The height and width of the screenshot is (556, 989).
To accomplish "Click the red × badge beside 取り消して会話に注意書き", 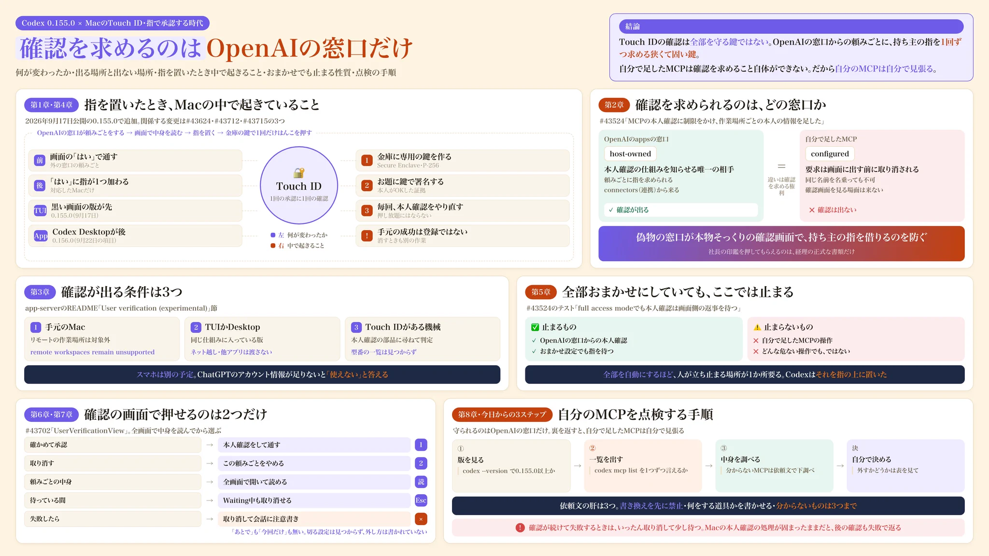I will [x=421, y=519].
